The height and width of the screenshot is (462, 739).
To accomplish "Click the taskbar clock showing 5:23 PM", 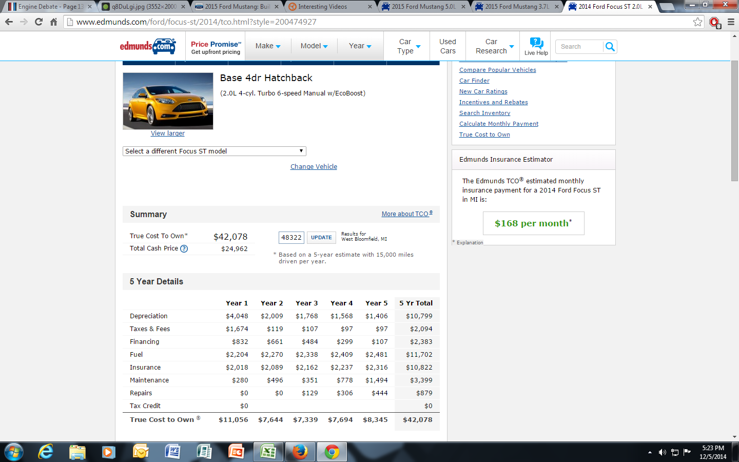I will tap(713, 452).
